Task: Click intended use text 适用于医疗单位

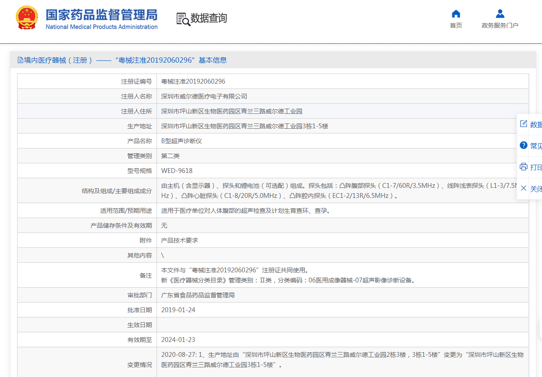Action: [246, 211]
